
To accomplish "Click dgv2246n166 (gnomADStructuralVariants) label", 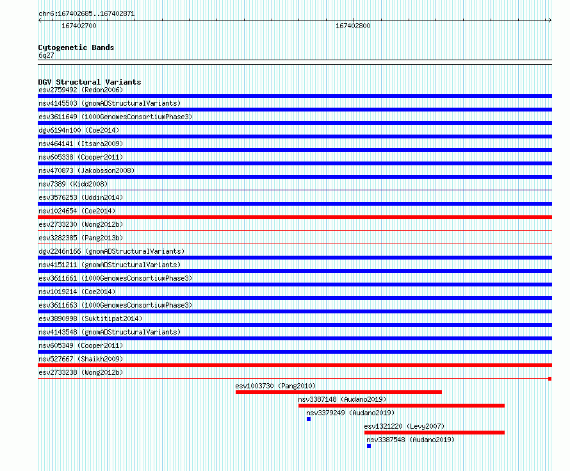I will click(111, 251).
